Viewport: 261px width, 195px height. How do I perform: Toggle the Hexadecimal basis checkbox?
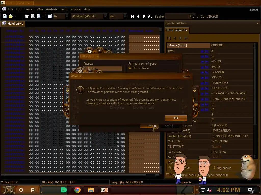(168, 175)
